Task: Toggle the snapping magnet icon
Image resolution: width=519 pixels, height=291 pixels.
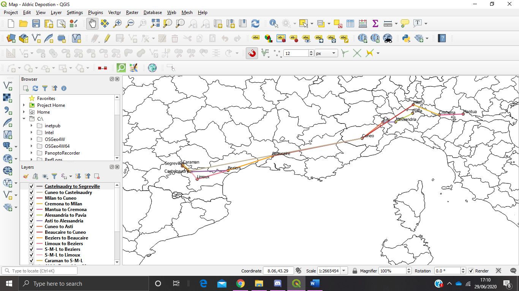Action: coord(252,53)
